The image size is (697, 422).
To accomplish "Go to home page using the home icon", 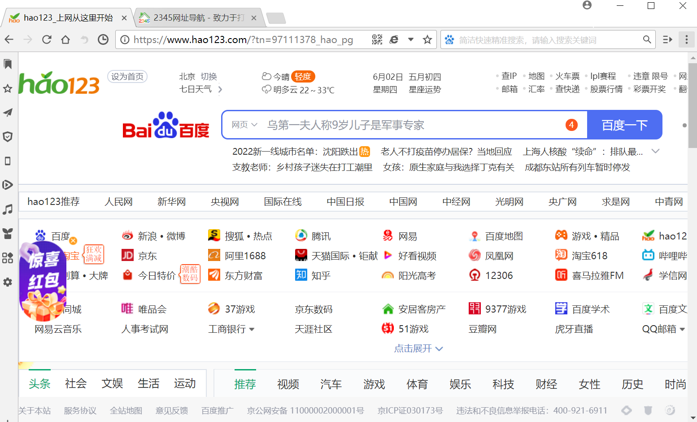I will (65, 39).
